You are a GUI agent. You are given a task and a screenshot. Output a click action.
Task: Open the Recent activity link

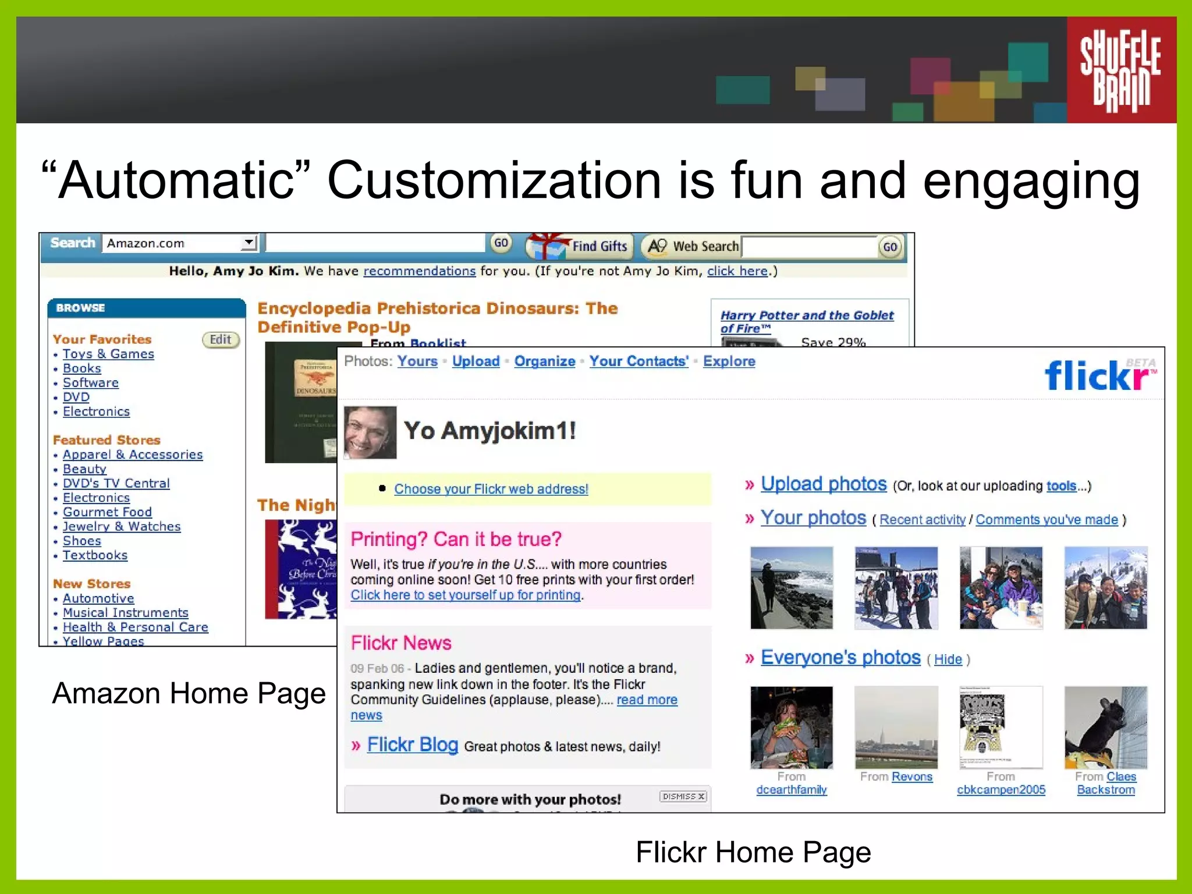[x=923, y=520]
